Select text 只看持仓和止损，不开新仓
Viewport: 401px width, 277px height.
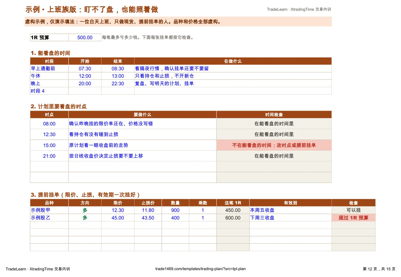click(x=164, y=76)
